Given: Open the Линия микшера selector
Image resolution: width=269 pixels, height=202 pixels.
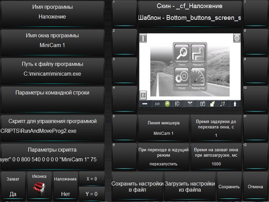Looking at the screenshot, I should [163, 128].
